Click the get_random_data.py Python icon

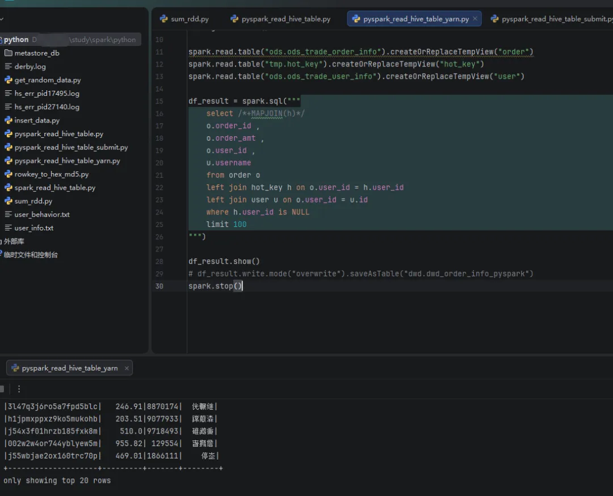coord(8,80)
